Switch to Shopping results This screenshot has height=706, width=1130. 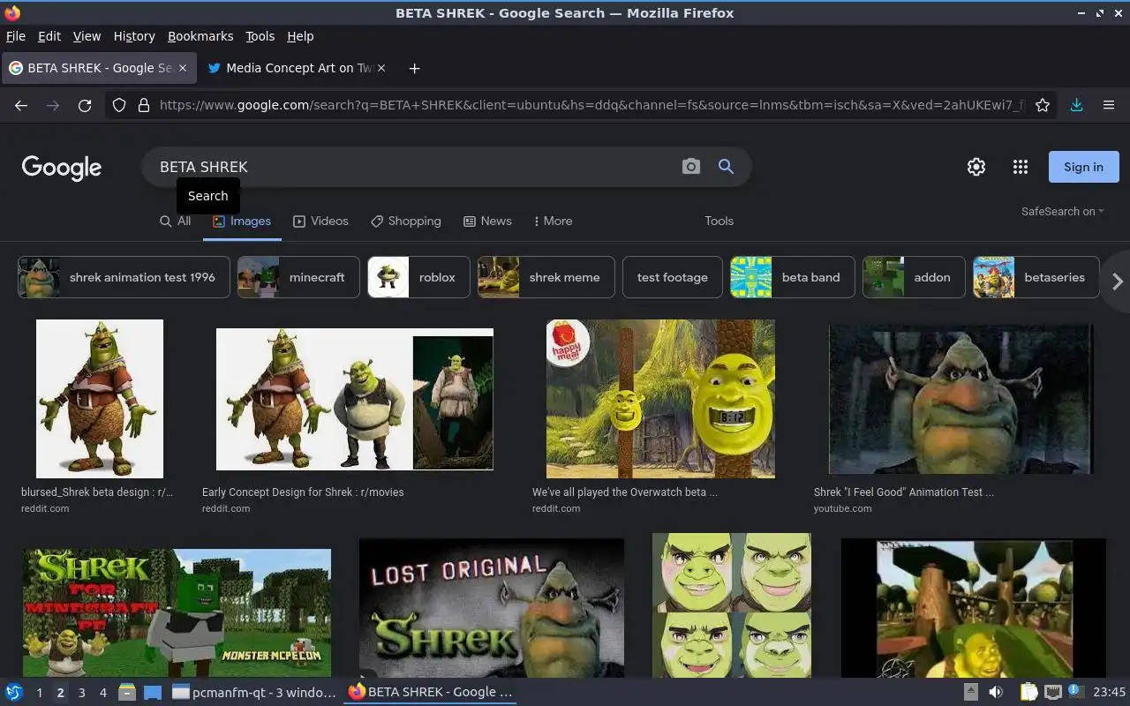[x=405, y=222]
